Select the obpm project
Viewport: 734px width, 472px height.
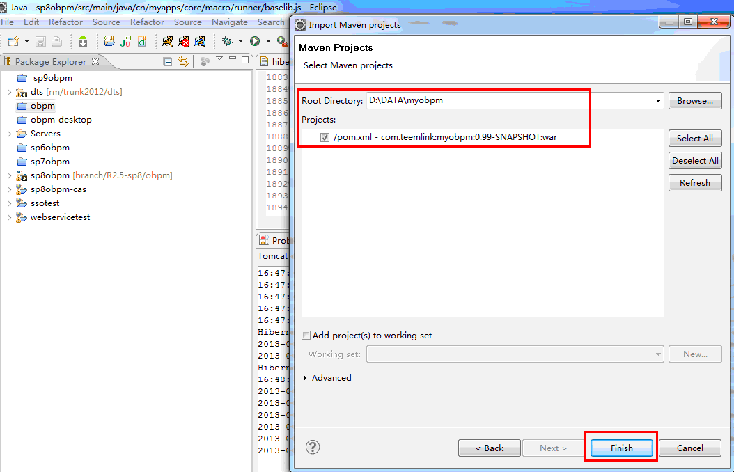pyautogui.click(x=42, y=106)
